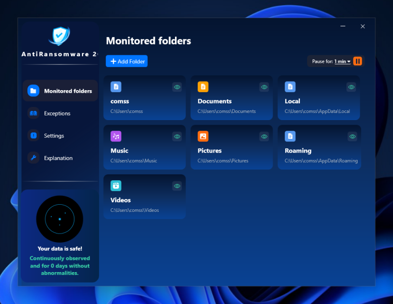Toggle monitoring eye for comss folder
Image resolution: width=393 pixels, height=304 pixels.
[x=177, y=87]
